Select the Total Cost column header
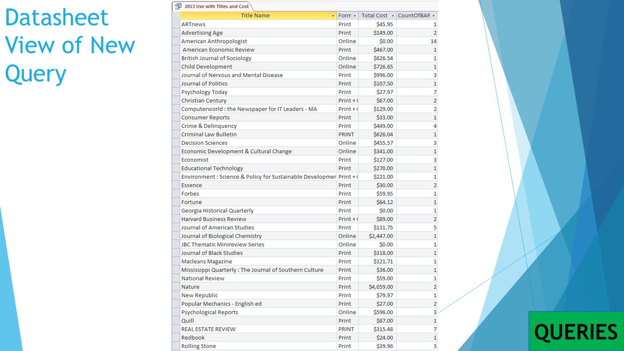 pos(377,16)
